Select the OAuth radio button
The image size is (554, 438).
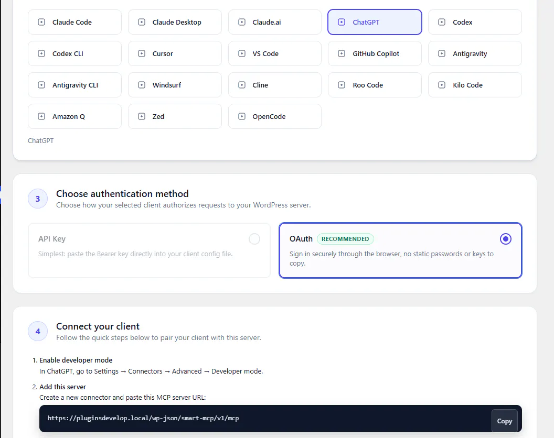click(506, 239)
